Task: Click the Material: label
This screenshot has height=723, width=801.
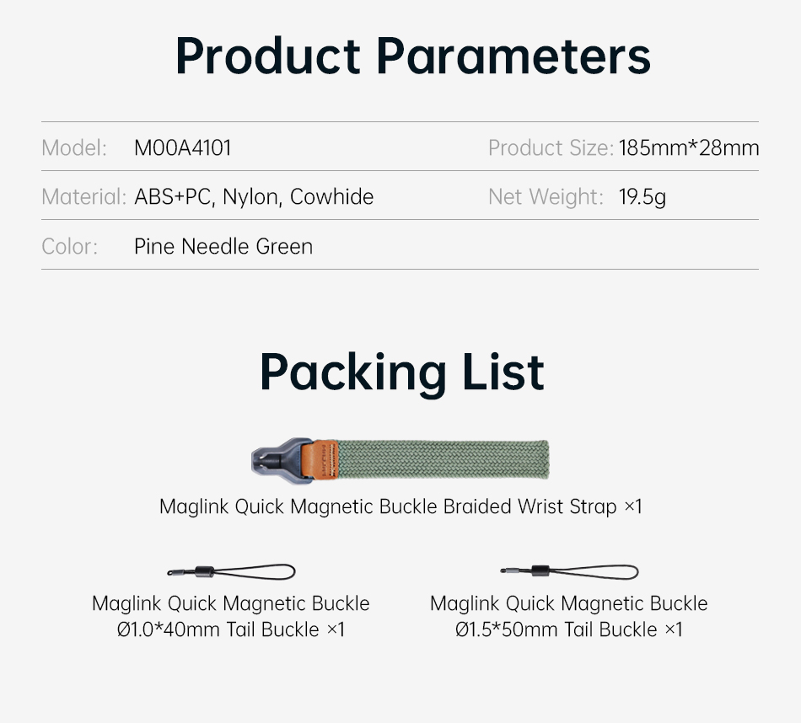Action: 83,197
